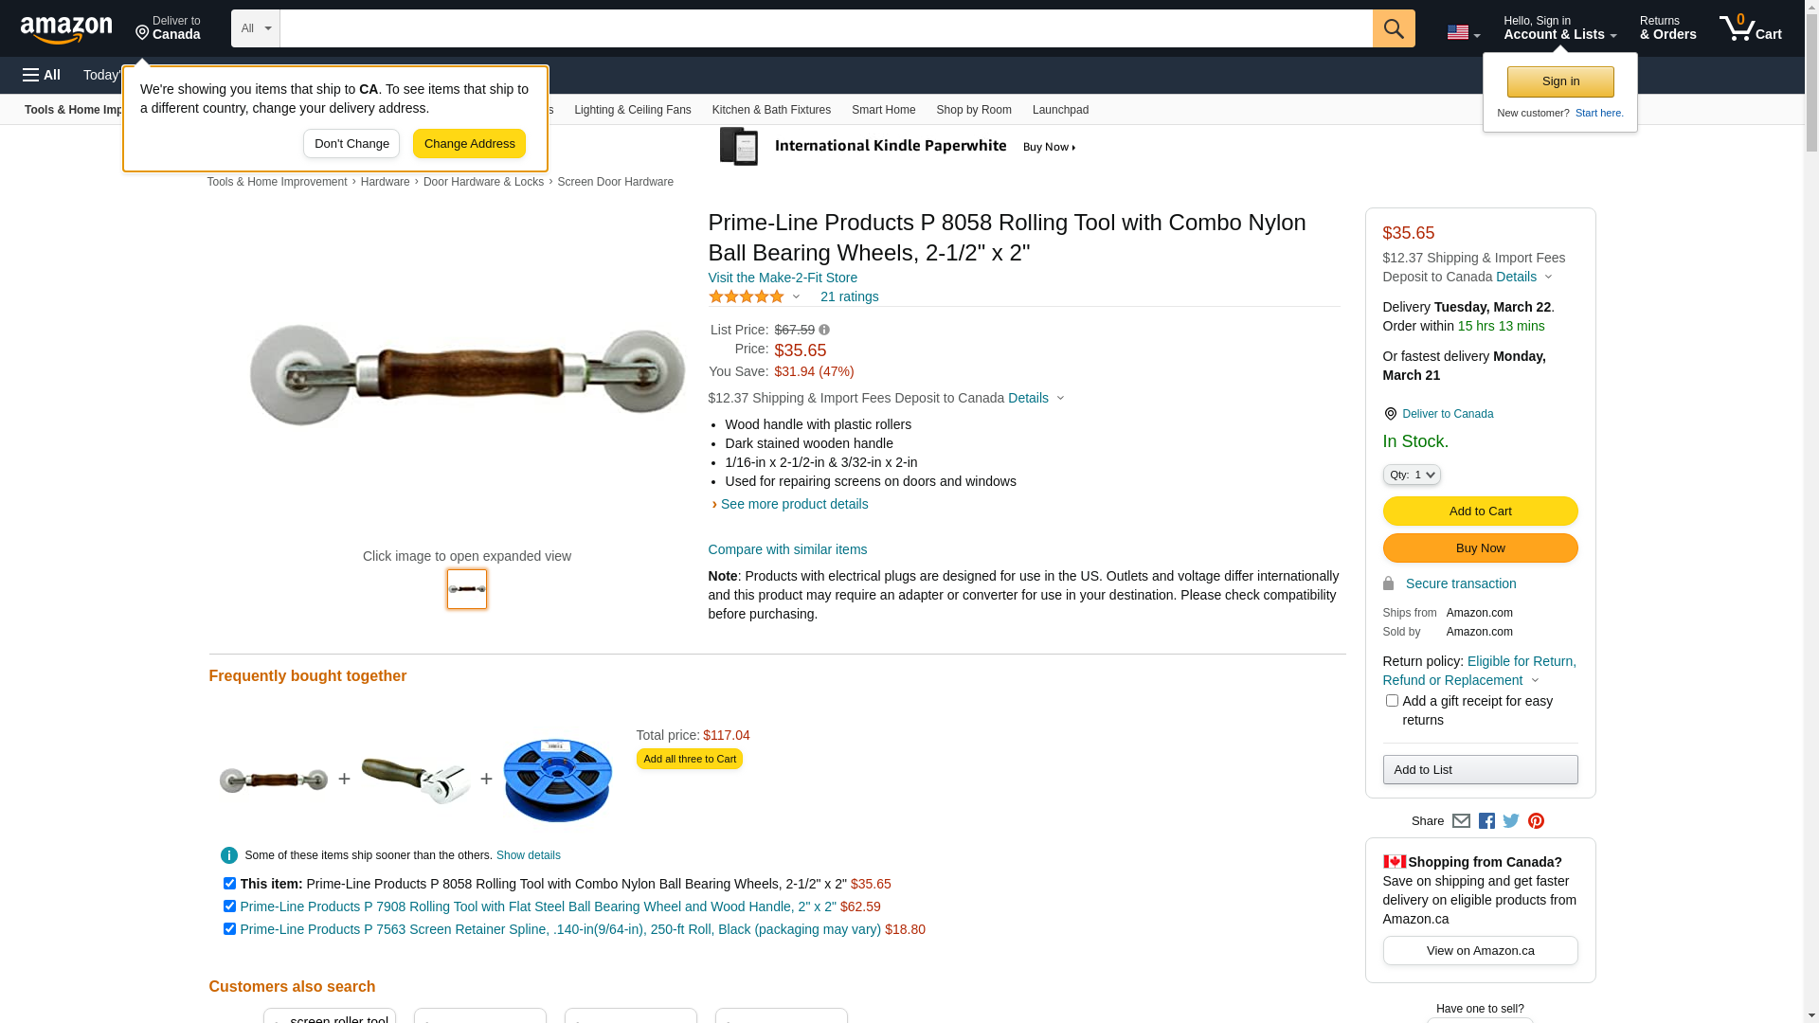Viewport: 1819px width, 1023px height.
Task: Open the shopping cart icon
Action: pyautogui.click(x=1751, y=28)
